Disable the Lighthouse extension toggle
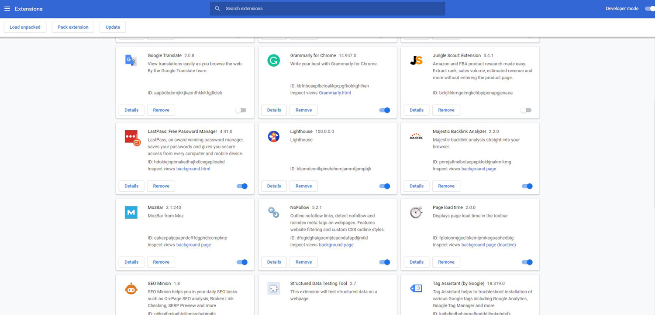This screenshot has height=315, width=655. [x=385, y=186]
